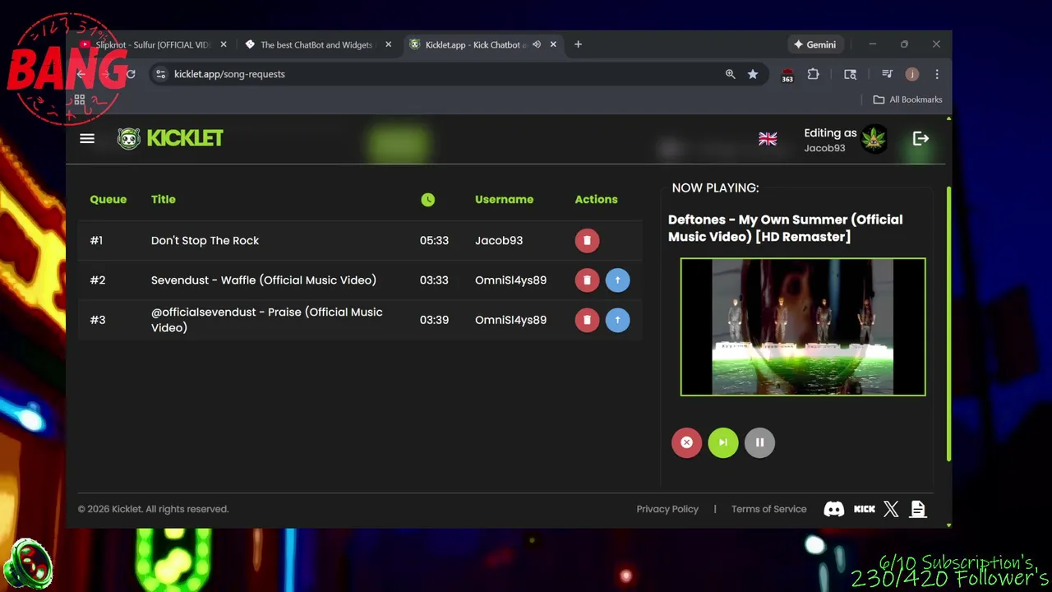Click the song title Don't Stop The Rock

[x=205, y=240]
